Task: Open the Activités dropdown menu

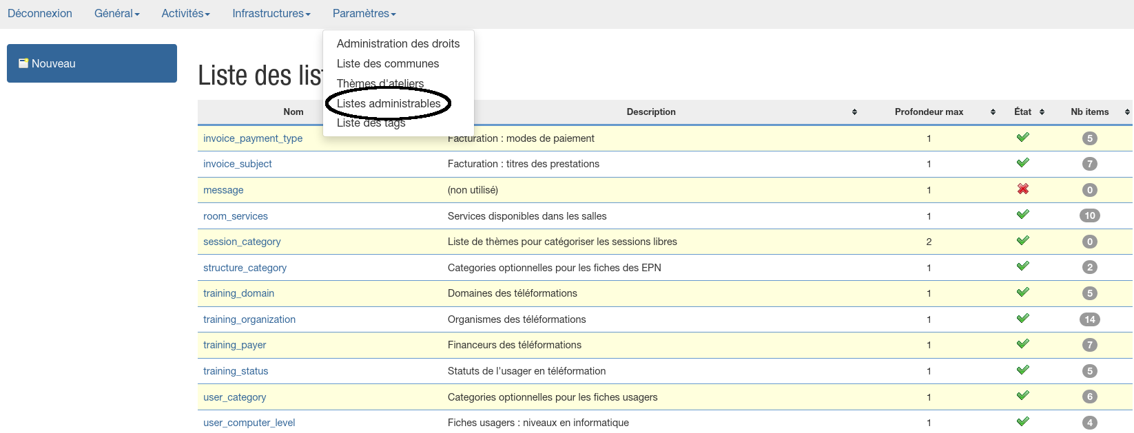Action: pyautogui.click(x=185, y=14)
